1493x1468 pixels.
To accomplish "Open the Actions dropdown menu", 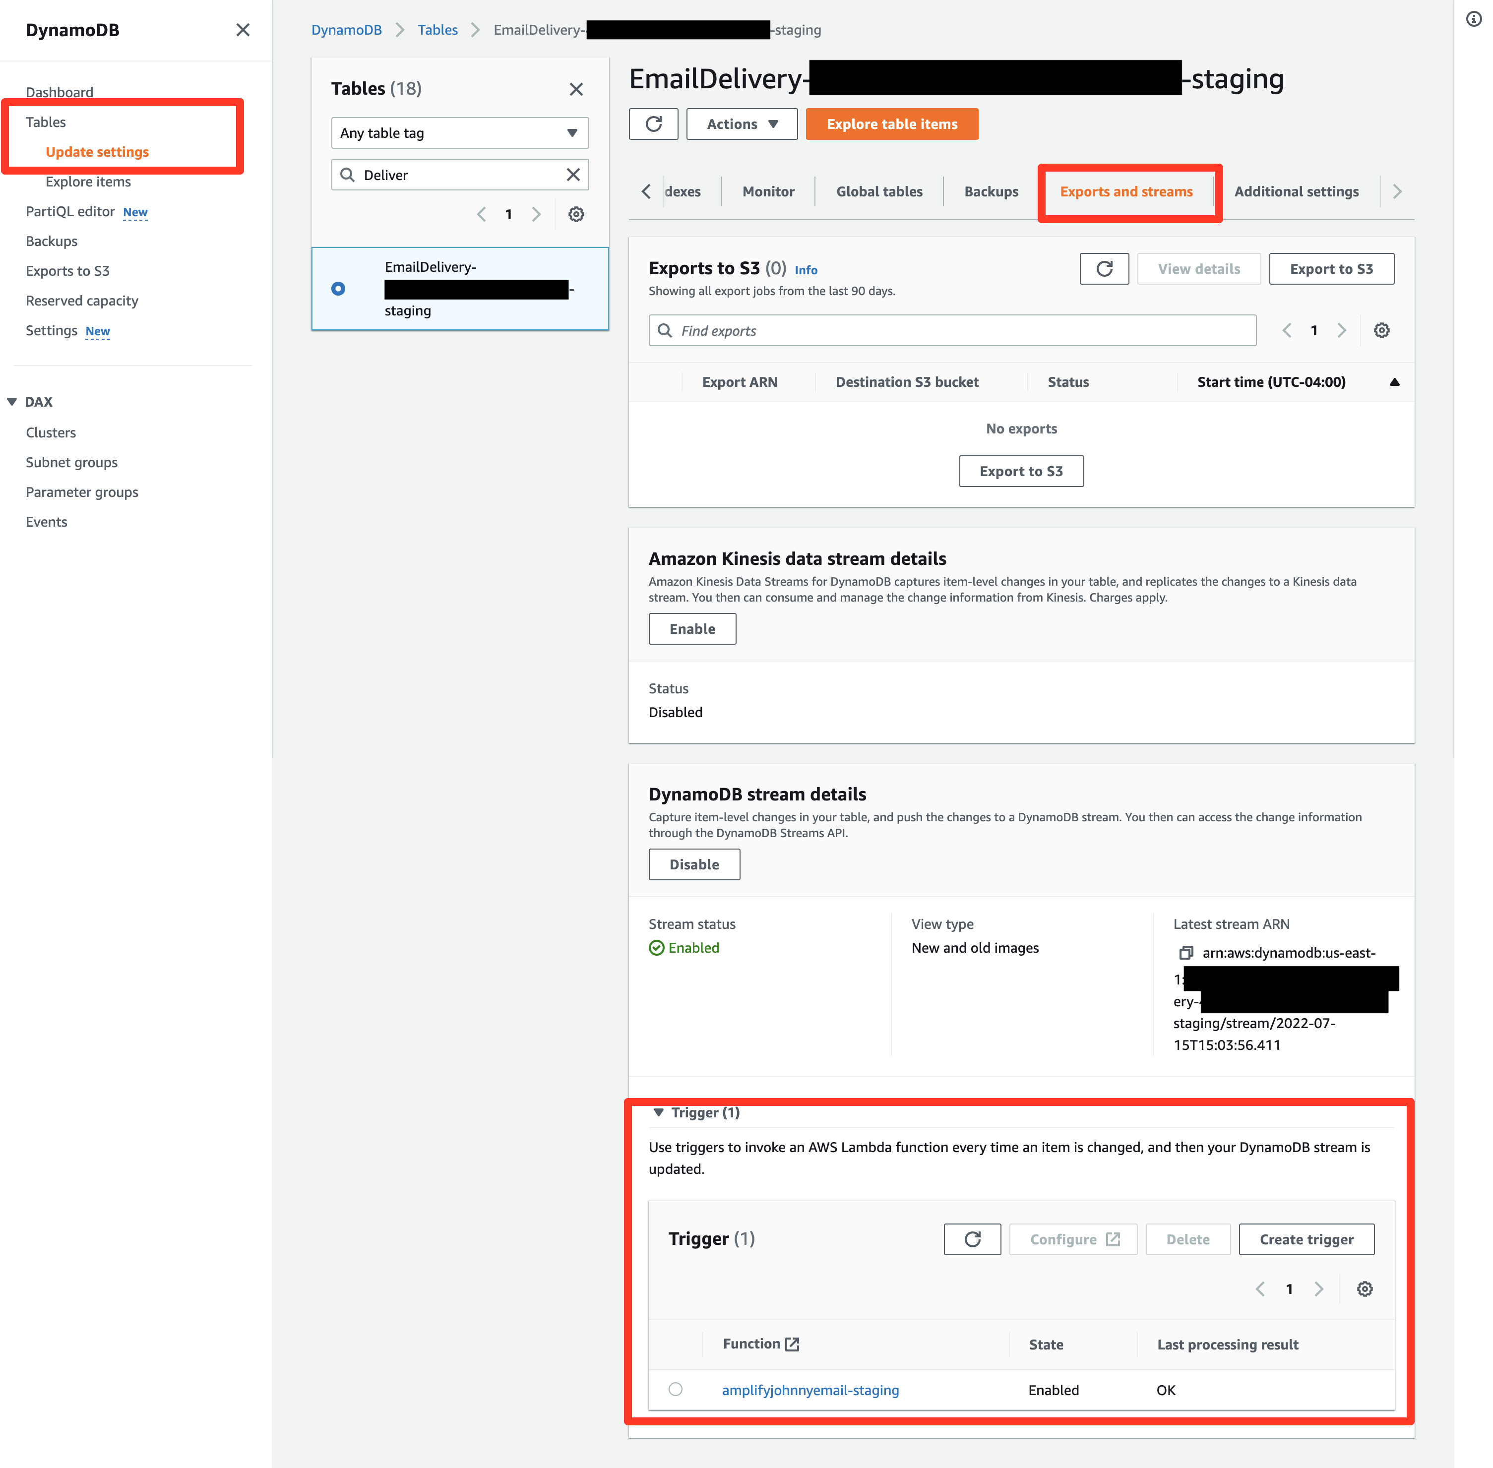I will coord(741,124).
